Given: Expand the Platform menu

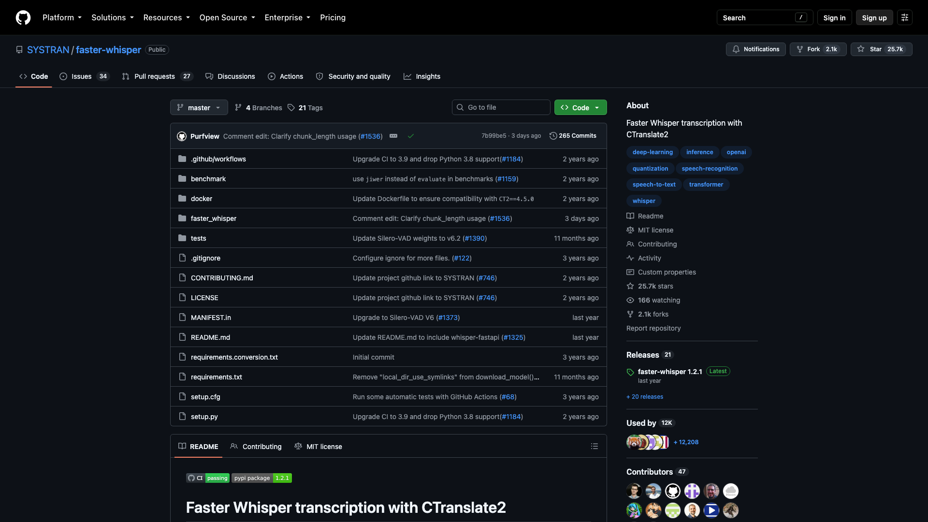Looking at the screenshot, I should pyautogui.click(x=62, y=17).
